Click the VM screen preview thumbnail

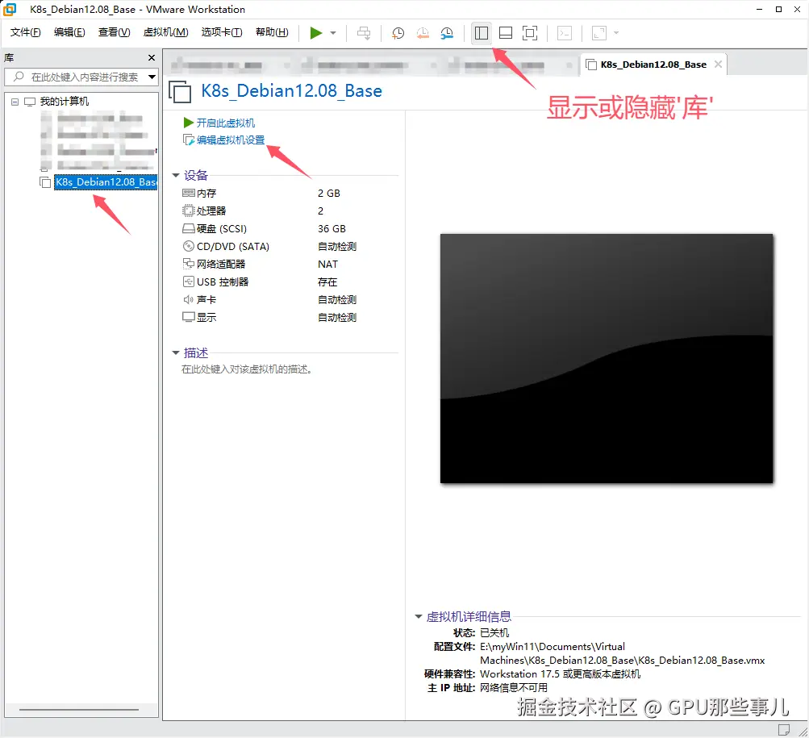pos(607,359)
